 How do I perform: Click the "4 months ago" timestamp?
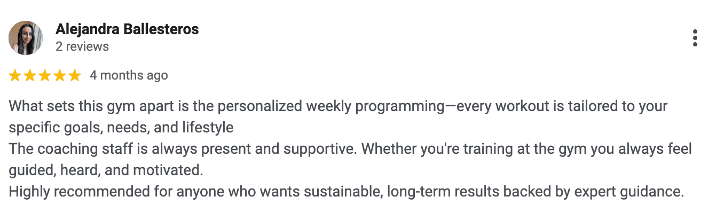click(x=129, y=76)
